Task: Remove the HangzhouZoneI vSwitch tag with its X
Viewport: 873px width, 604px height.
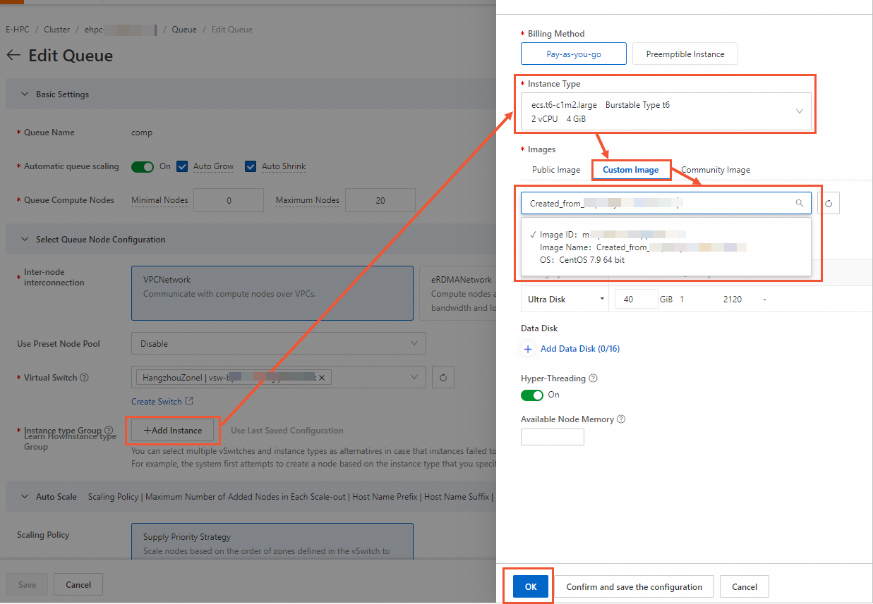Action: coord(322,378)
